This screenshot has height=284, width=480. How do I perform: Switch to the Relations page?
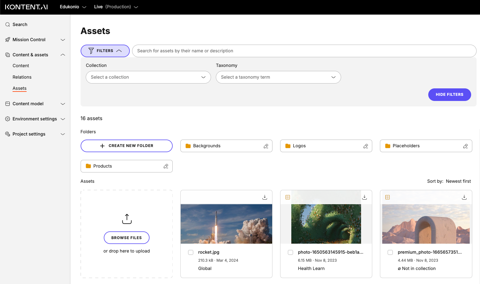click(x=22, y=77)
